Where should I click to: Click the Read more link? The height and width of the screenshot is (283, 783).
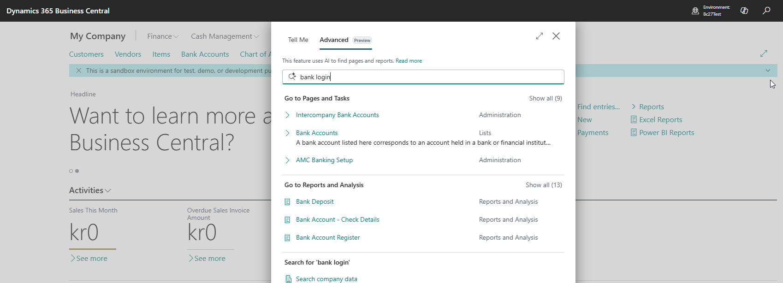409,61
